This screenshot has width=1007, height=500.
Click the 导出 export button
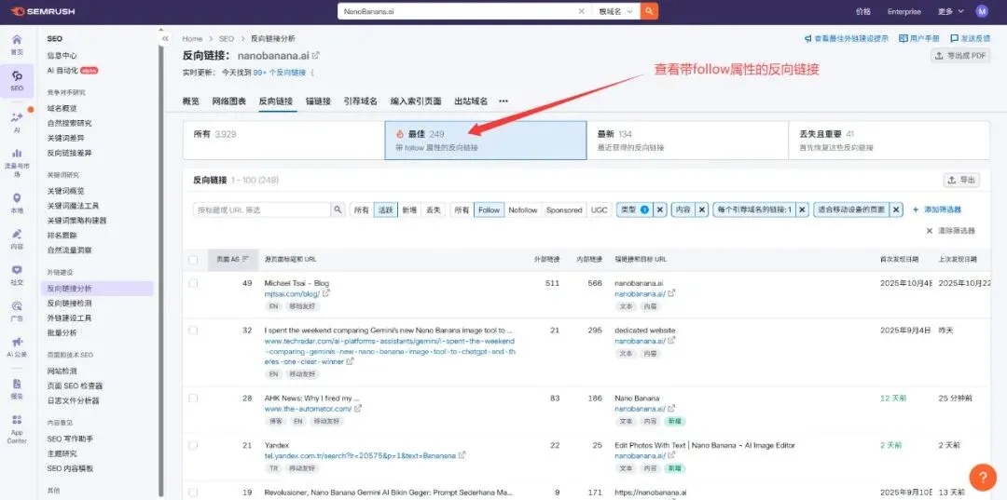pyautogui.click(x=961, y=180)
